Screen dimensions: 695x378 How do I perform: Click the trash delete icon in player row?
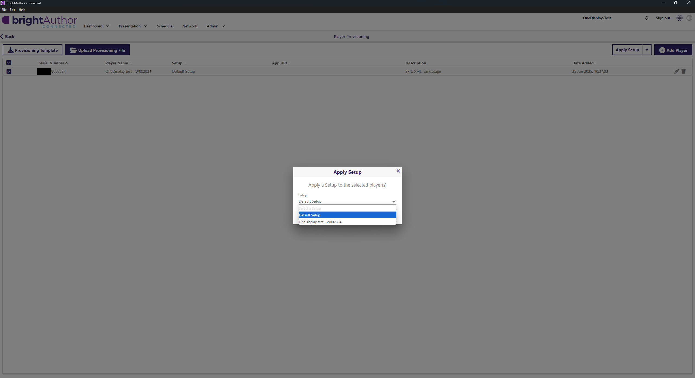click(684, 71)
